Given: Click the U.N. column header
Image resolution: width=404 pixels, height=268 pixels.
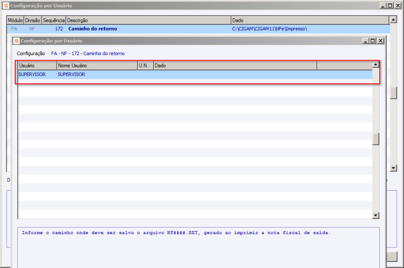Looking at the screenshot, I should [x=145, y=66].
